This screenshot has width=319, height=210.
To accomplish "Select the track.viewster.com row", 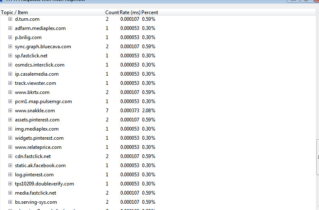I will pyautogui.click(x=35, y=83).
